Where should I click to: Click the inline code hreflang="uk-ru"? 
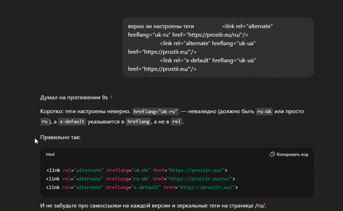coord(156,111)
